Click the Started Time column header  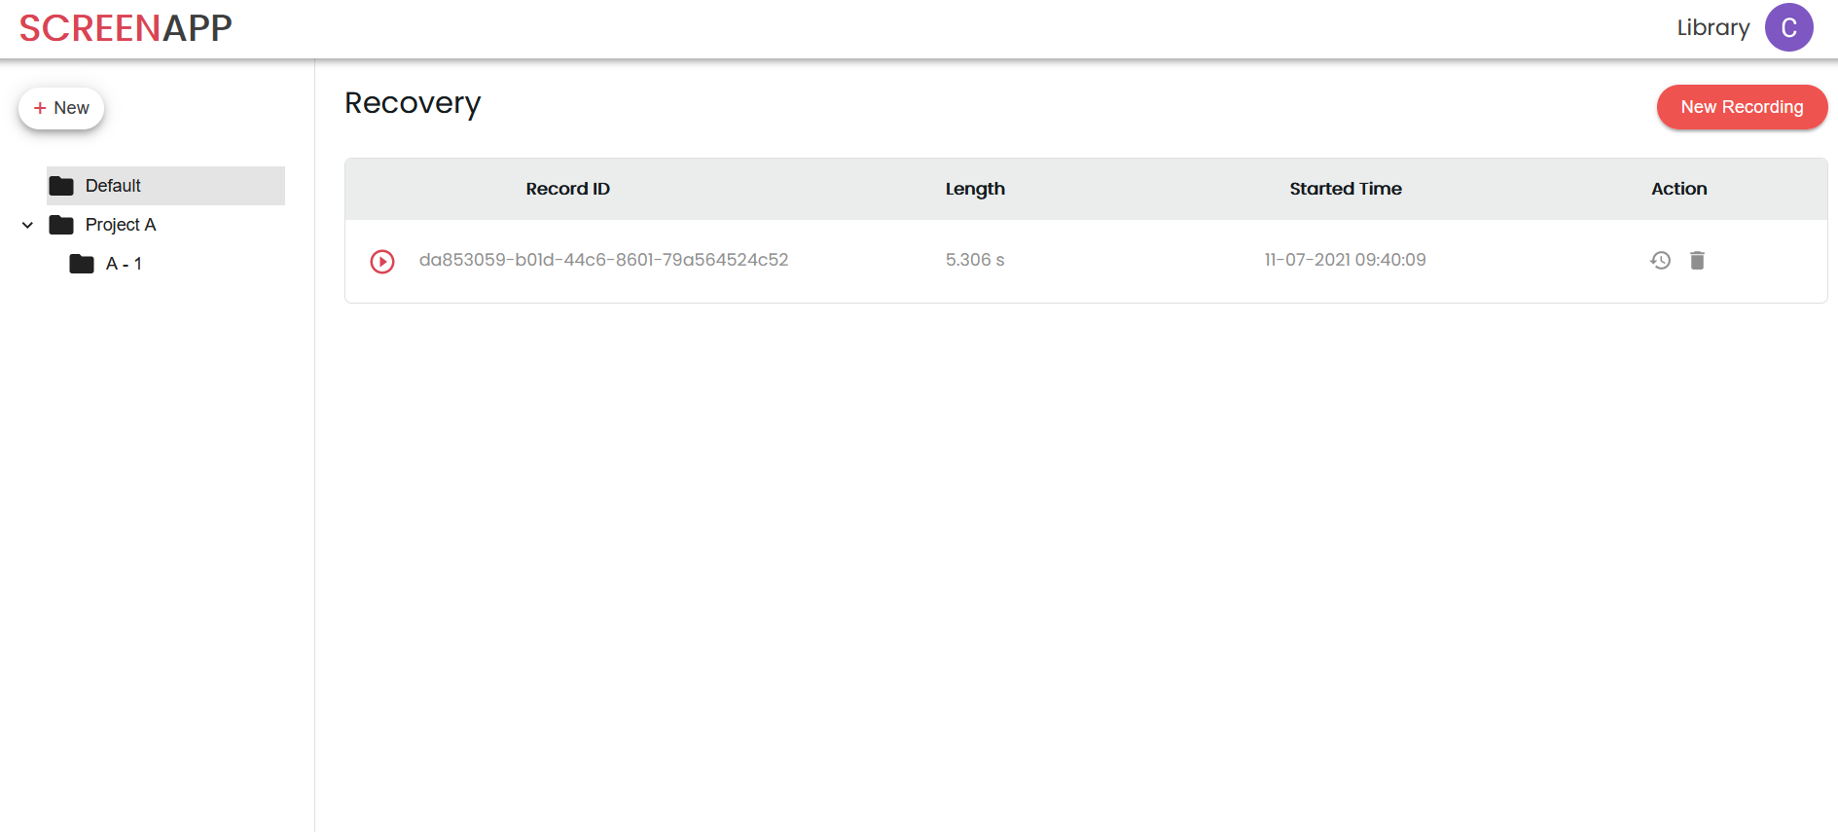coord(1345,189)
